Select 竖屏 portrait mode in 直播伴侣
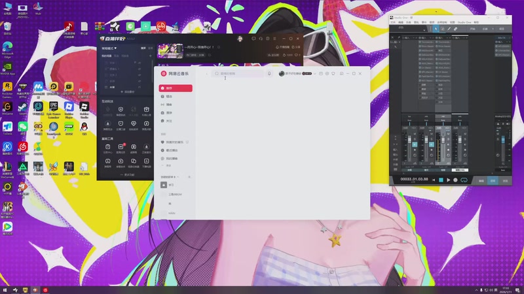The height and width of the screenshot is (294, 524). (x=151, y=48)
